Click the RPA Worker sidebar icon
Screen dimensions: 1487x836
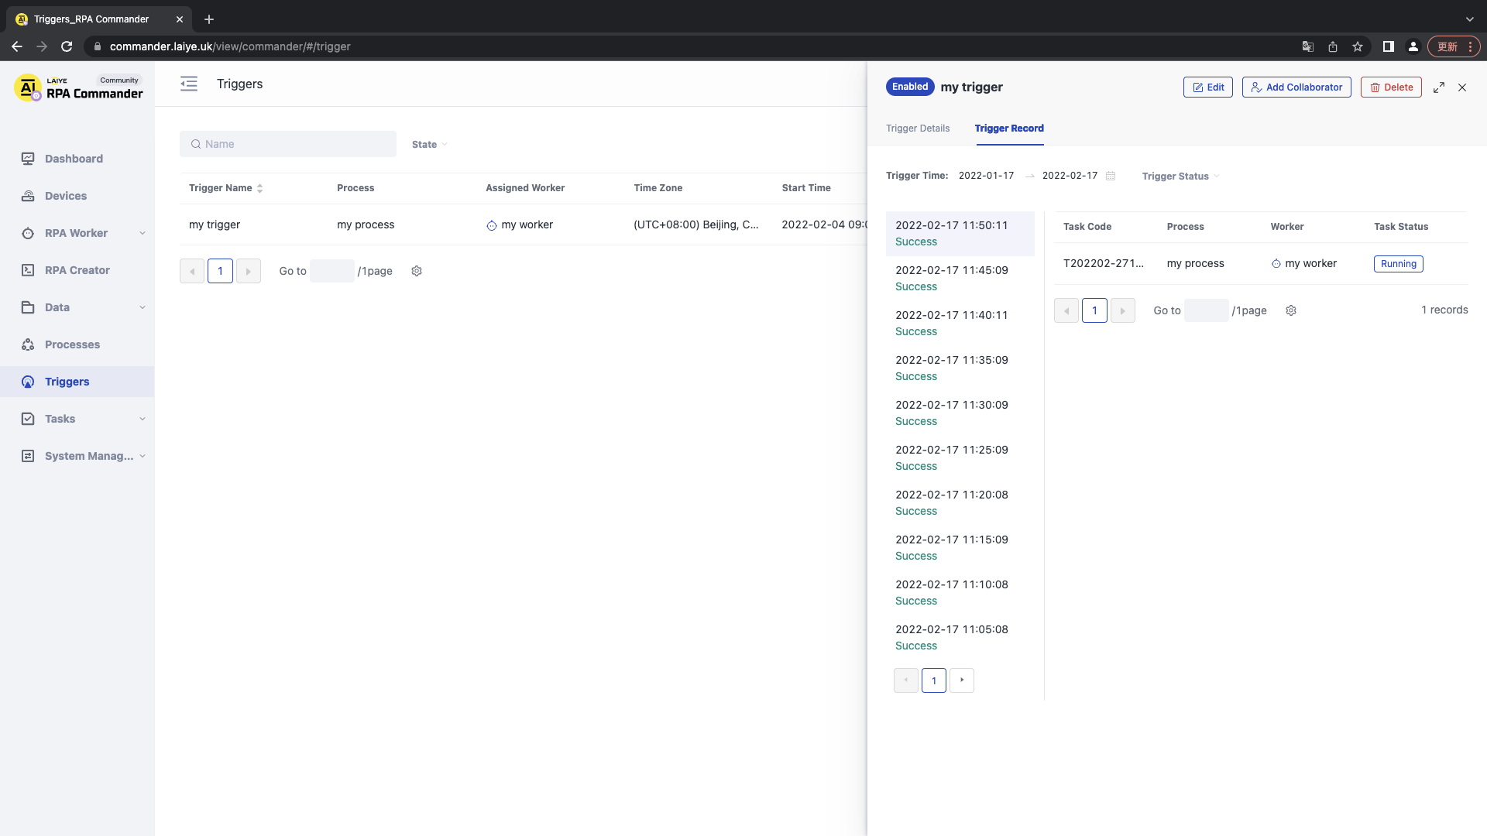tap(28, 233)
